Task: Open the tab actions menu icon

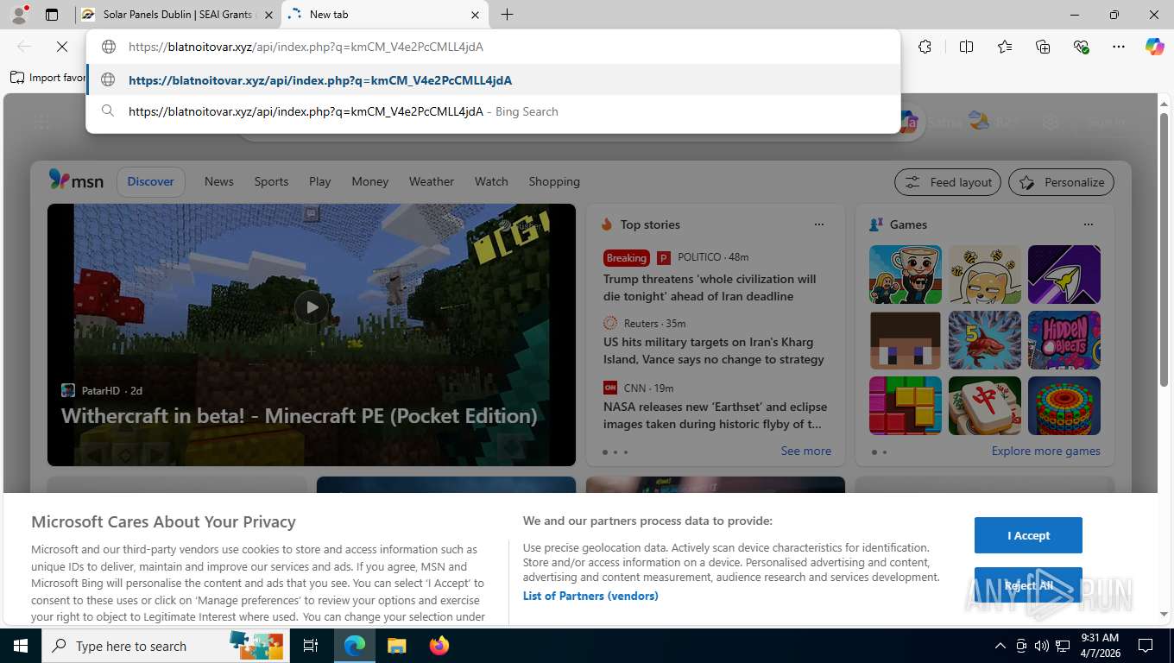Action: click(52, 15)
